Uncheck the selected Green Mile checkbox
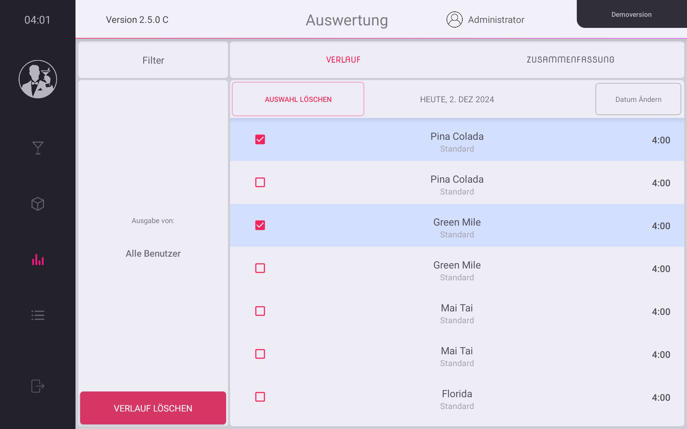This screenshot has width=687, height=429. click(x=260, y=225)
